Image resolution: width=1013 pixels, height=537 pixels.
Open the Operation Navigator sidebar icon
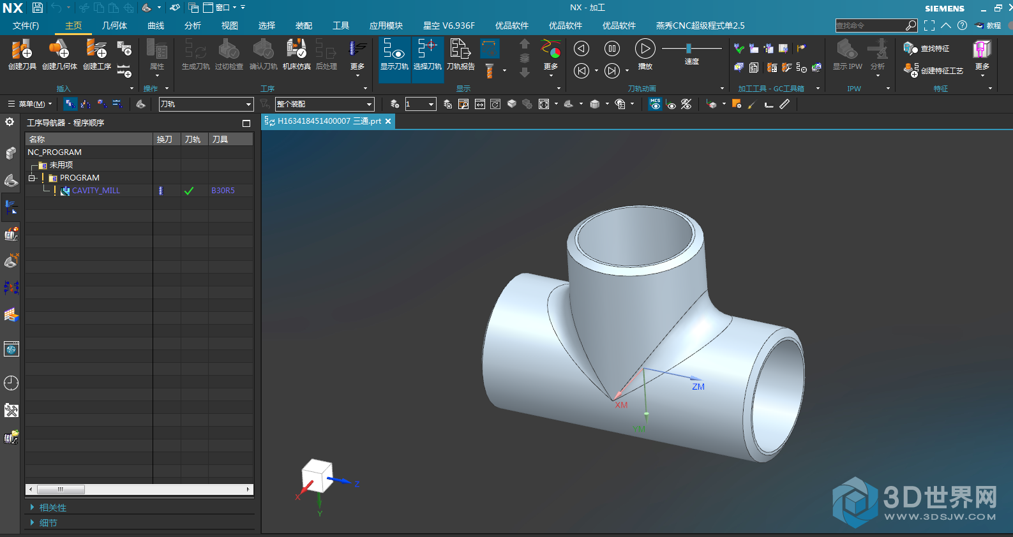[11, 207]
